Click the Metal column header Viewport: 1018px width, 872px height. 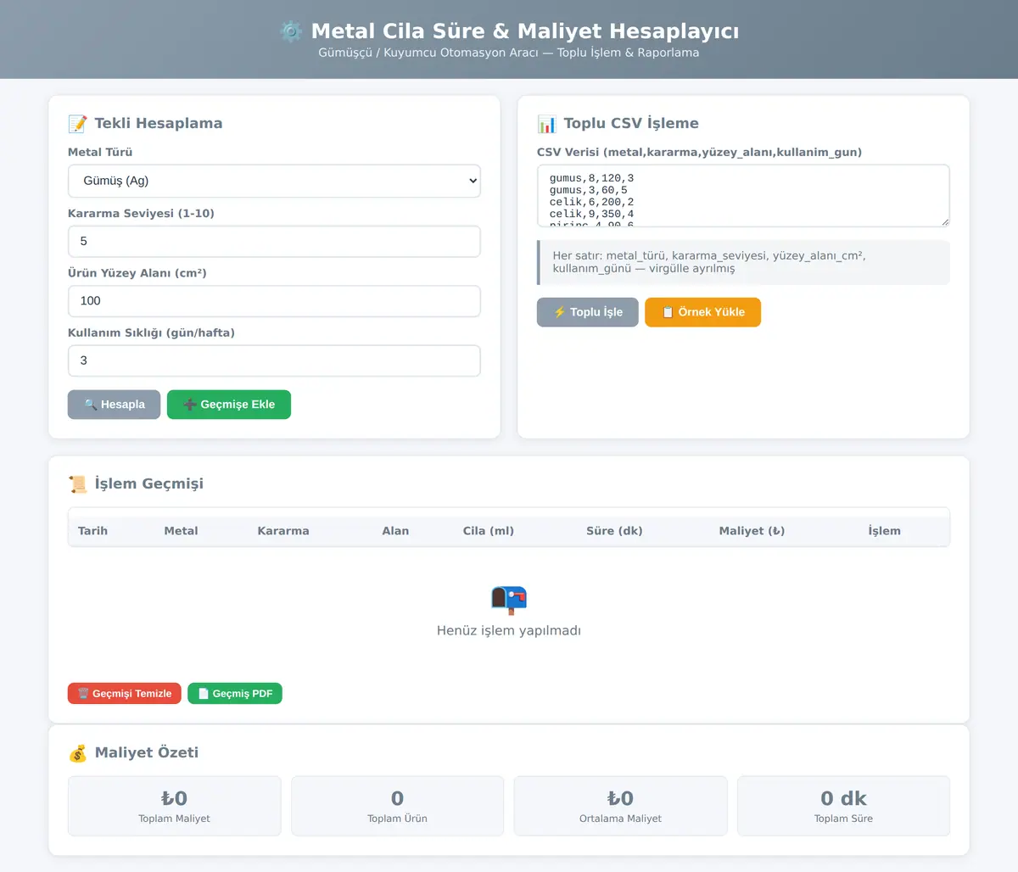181,531
